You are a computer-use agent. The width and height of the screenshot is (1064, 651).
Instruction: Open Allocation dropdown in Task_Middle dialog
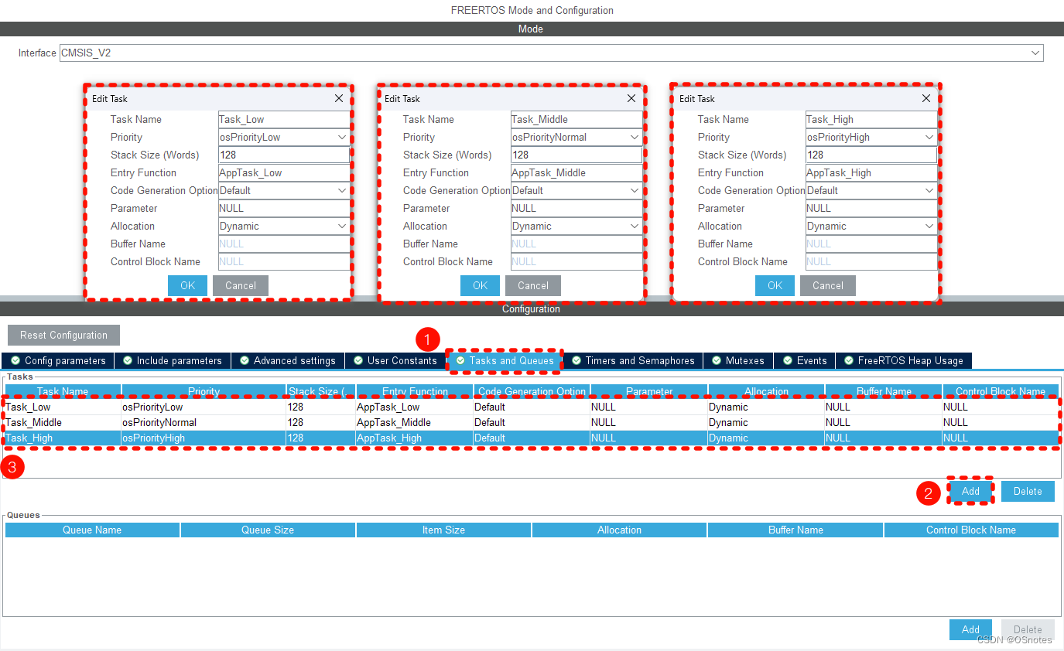(x=576, y=226)
